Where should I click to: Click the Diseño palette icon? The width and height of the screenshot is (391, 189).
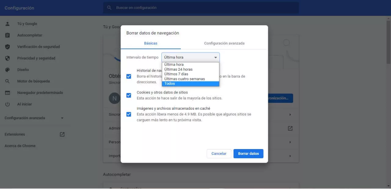[x=8, y=70]
